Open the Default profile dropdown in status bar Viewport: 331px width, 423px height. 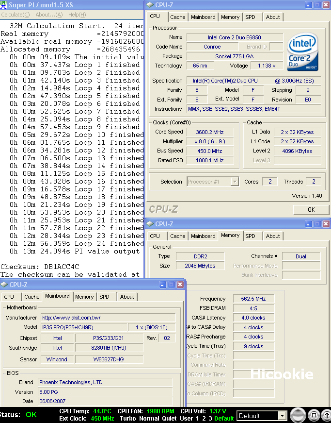pyautogui.click(x=282, y=416)
